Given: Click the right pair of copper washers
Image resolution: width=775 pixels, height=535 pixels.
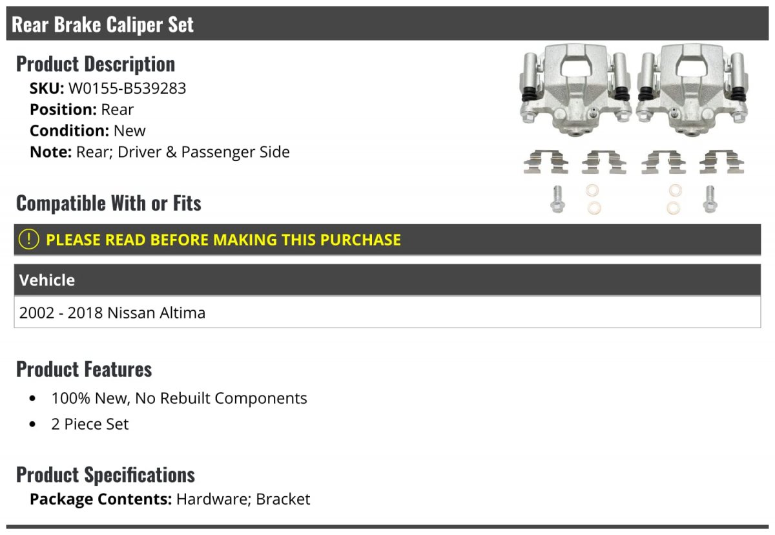Looking at the screenshot, I should point(674,199).
